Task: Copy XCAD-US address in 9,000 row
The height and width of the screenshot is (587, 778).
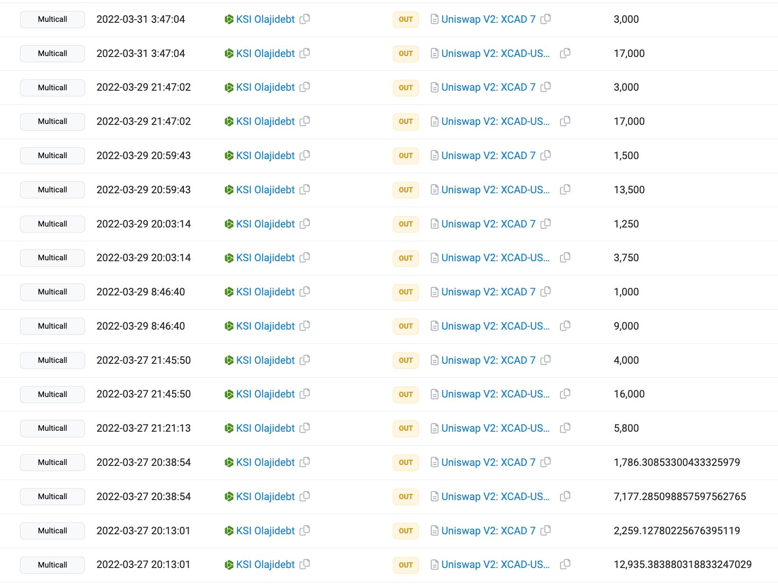Action: pyautogui.click(x=565, y=326)
